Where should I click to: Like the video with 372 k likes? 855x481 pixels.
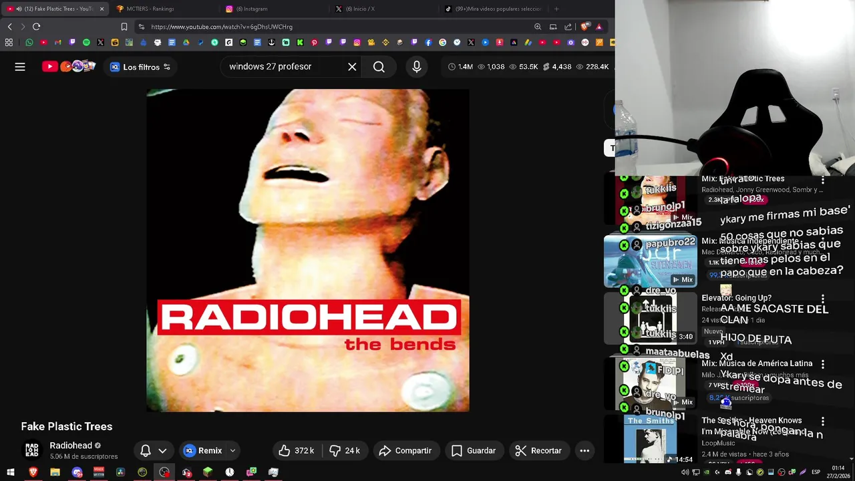[296, 450]
